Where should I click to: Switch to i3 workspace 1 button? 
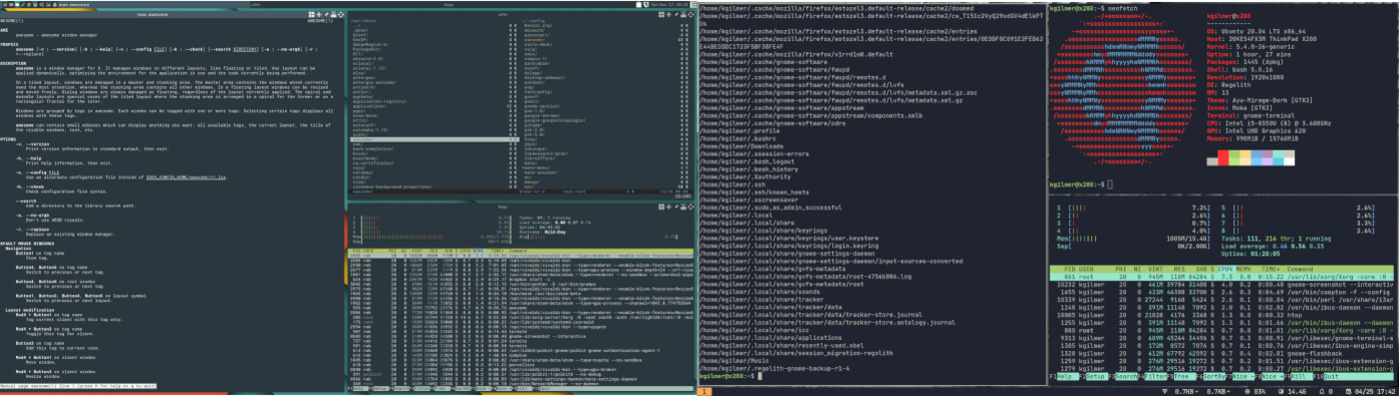point(703,390)
